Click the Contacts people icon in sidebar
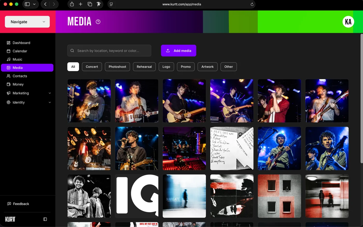This screenshot has height=227, width=363. (x=9, y=76)
